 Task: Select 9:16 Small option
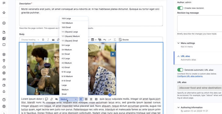73,81
